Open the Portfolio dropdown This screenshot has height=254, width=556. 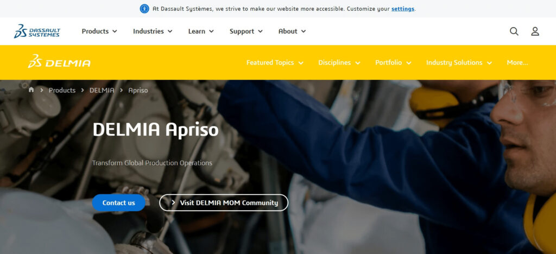pos(393,63)
